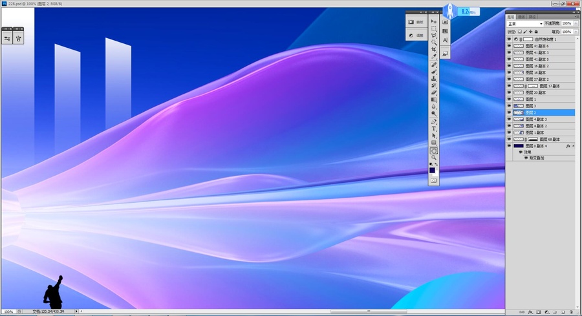Open the Character panel icon
This screenshot has width=582, height=316.
click(445, 41)
